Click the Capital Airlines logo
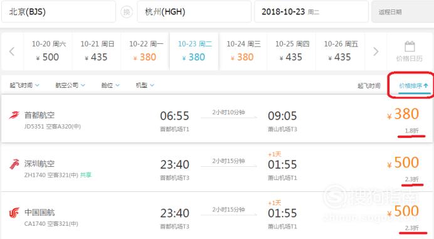 (14, 115)
